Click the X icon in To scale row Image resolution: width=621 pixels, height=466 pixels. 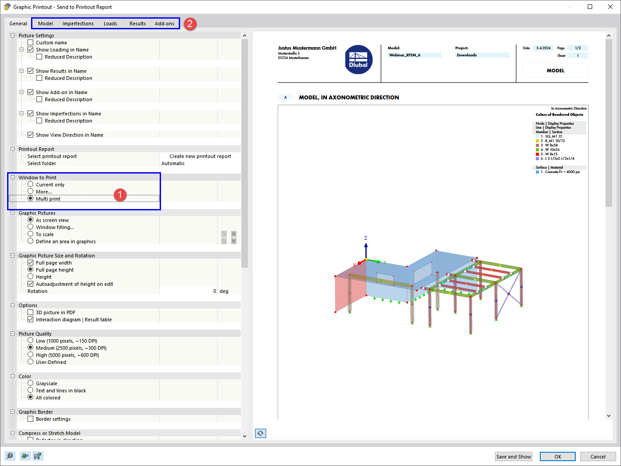pos(234,234)
